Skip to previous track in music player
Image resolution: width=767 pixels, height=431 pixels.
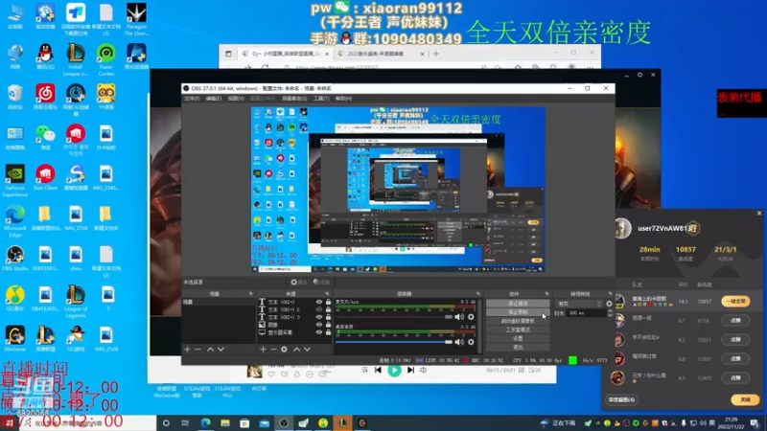point(378,370)
